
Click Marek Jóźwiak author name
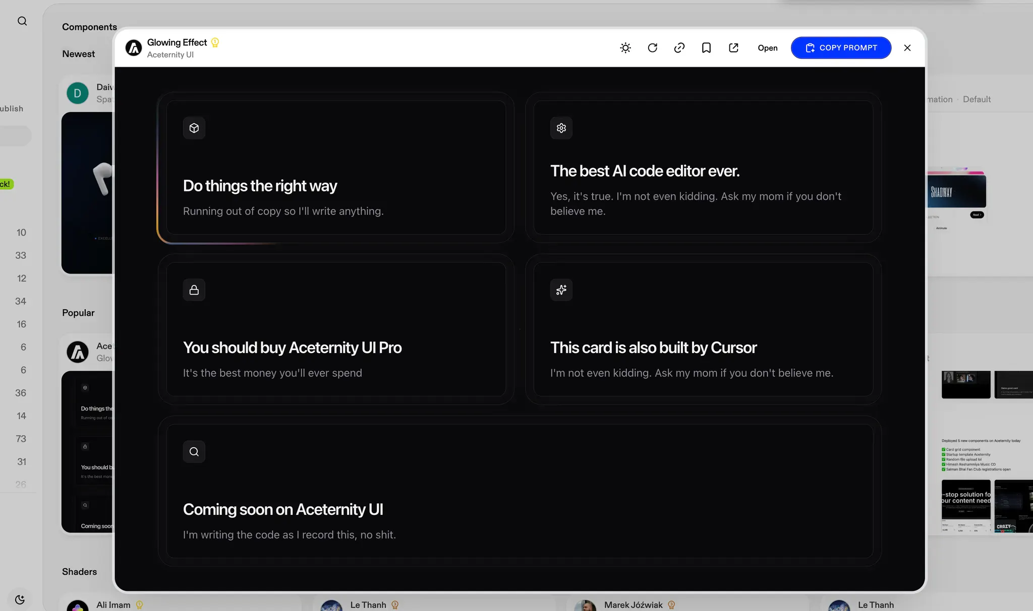pyautogui.click(x=634, y=605)
